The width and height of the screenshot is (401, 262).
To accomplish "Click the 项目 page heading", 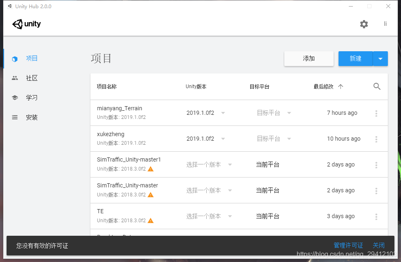I will pyautogui.click(x=101, y=58).
